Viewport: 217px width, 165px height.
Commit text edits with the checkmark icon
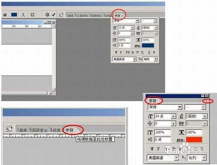click(x=54, y=15)
